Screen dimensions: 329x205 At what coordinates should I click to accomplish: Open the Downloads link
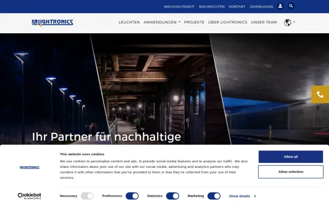[x=261, y=7]
